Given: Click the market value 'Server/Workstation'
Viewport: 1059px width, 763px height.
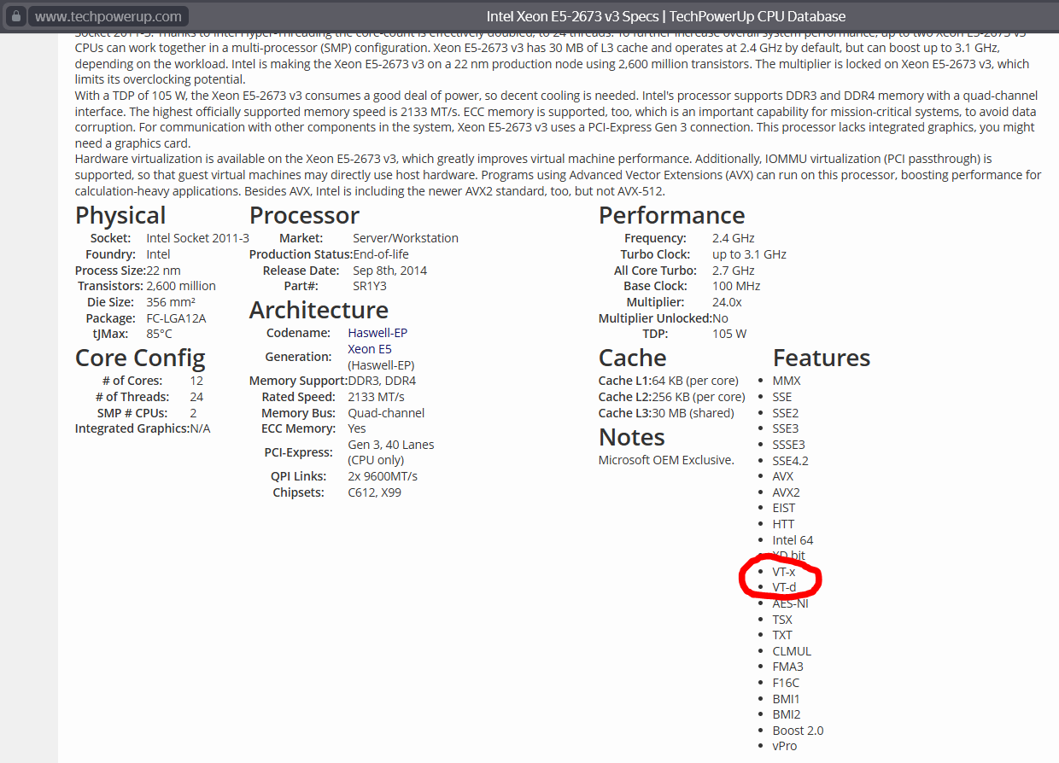Looking at the screenshot, I should tap(406, 238).
